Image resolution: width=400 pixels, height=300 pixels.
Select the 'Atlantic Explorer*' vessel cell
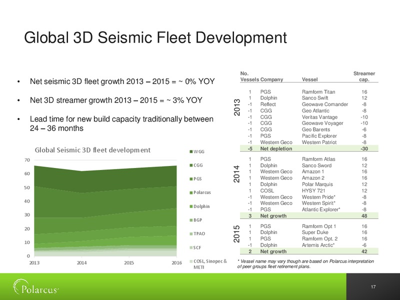coord(321,209)
